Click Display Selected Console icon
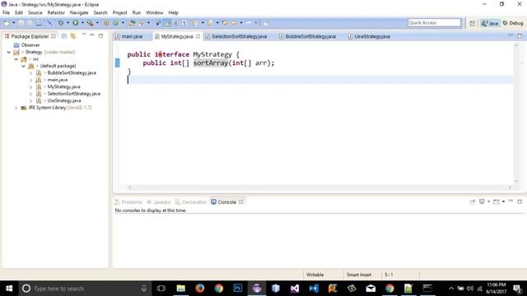Image resolution: width=527 pixels, height=296 pixels. (482, 201)
